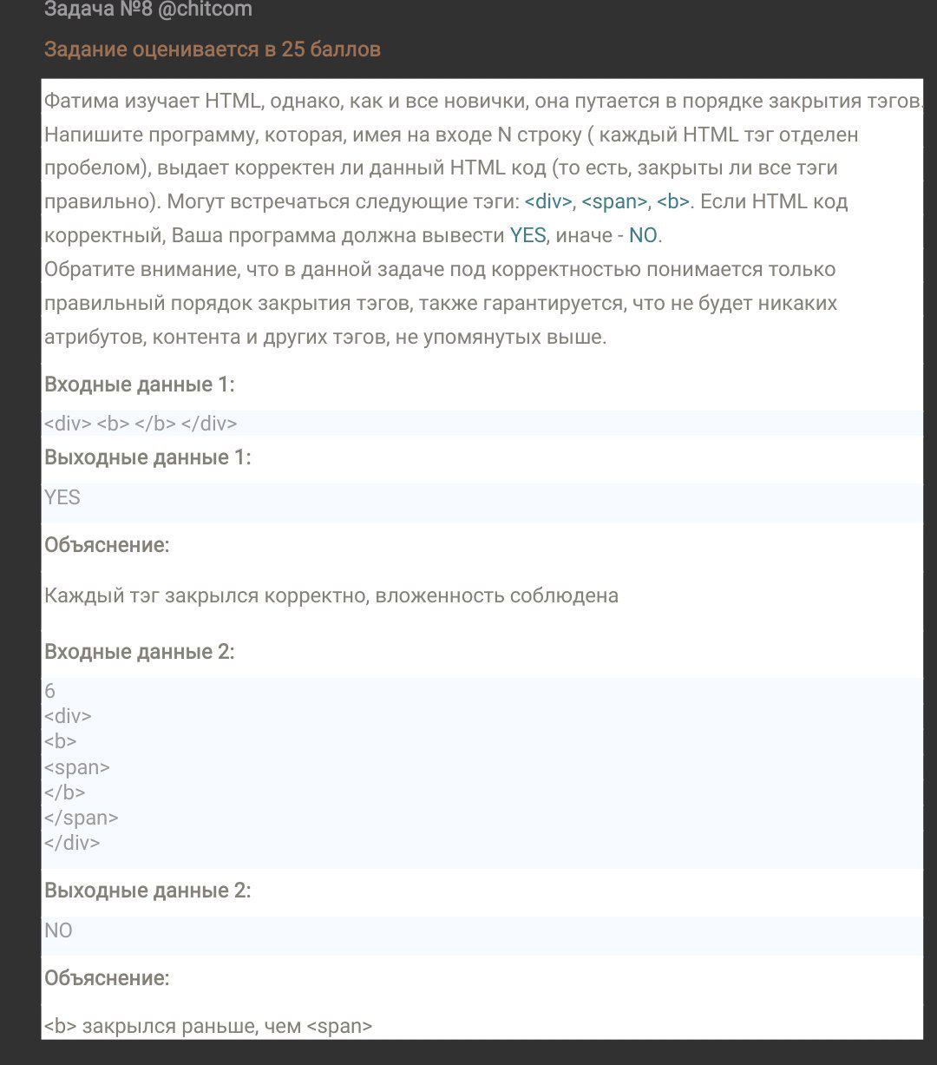The image size is (937, 1065).
Task: Click the '</span>' line in the second input
Action: tap(82, 818)
